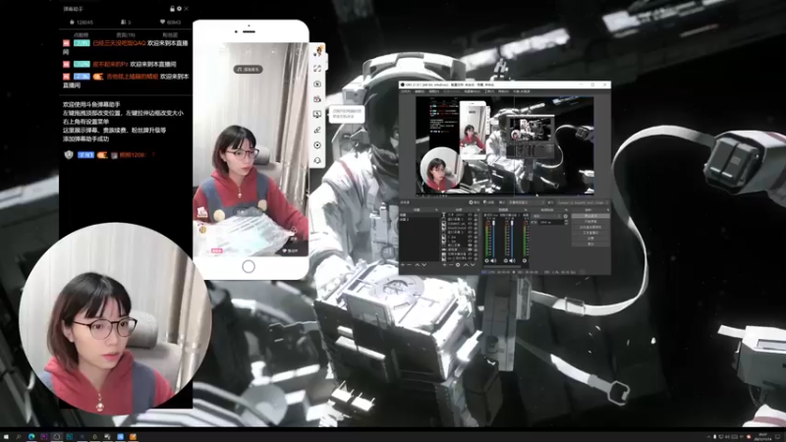Mute first audio mixer channel speaker

click(493, 260)
